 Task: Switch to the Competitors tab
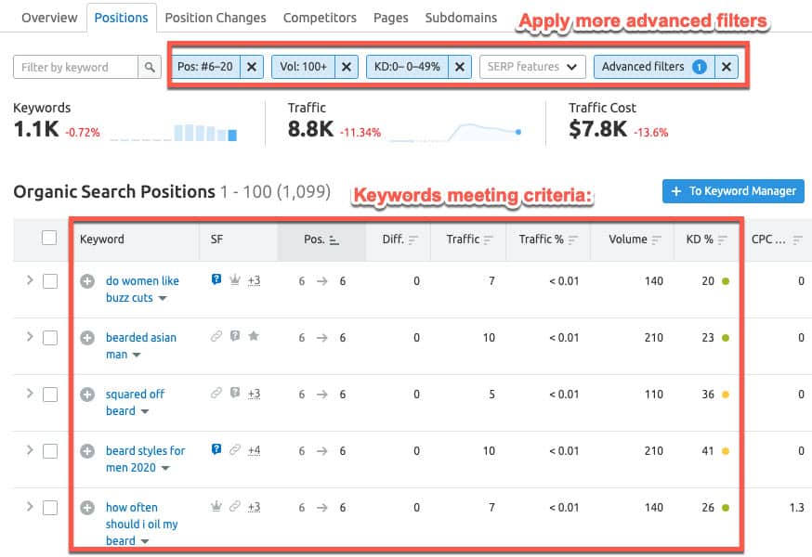coord(320,17)
